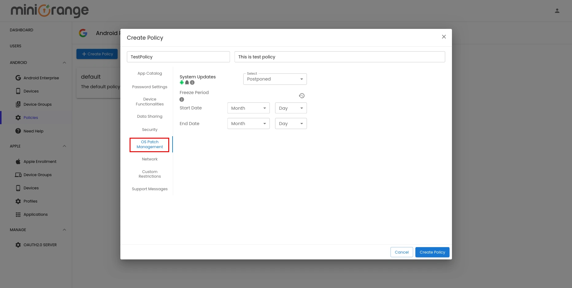Click the info icon below Freeze Period
The image size is (572, 288).
pyautogui.click(x=181, y=99)
